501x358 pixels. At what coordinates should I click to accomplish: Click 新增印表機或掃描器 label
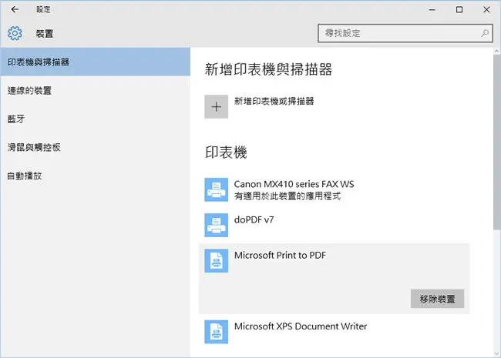274,101
